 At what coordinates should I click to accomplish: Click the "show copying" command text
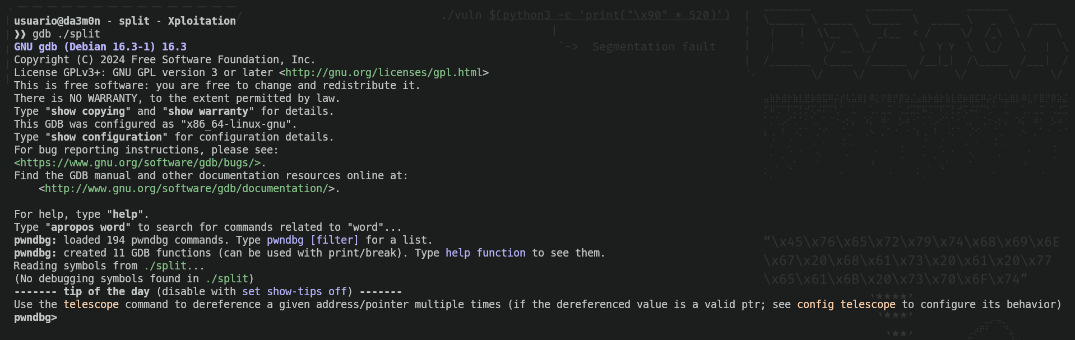(88, 111)
